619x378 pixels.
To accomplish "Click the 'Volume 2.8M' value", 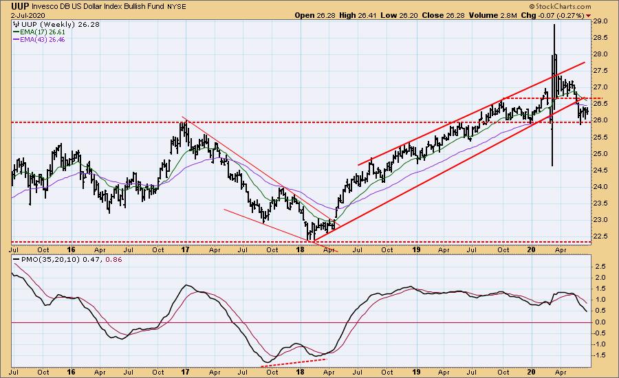I will 492,15.
